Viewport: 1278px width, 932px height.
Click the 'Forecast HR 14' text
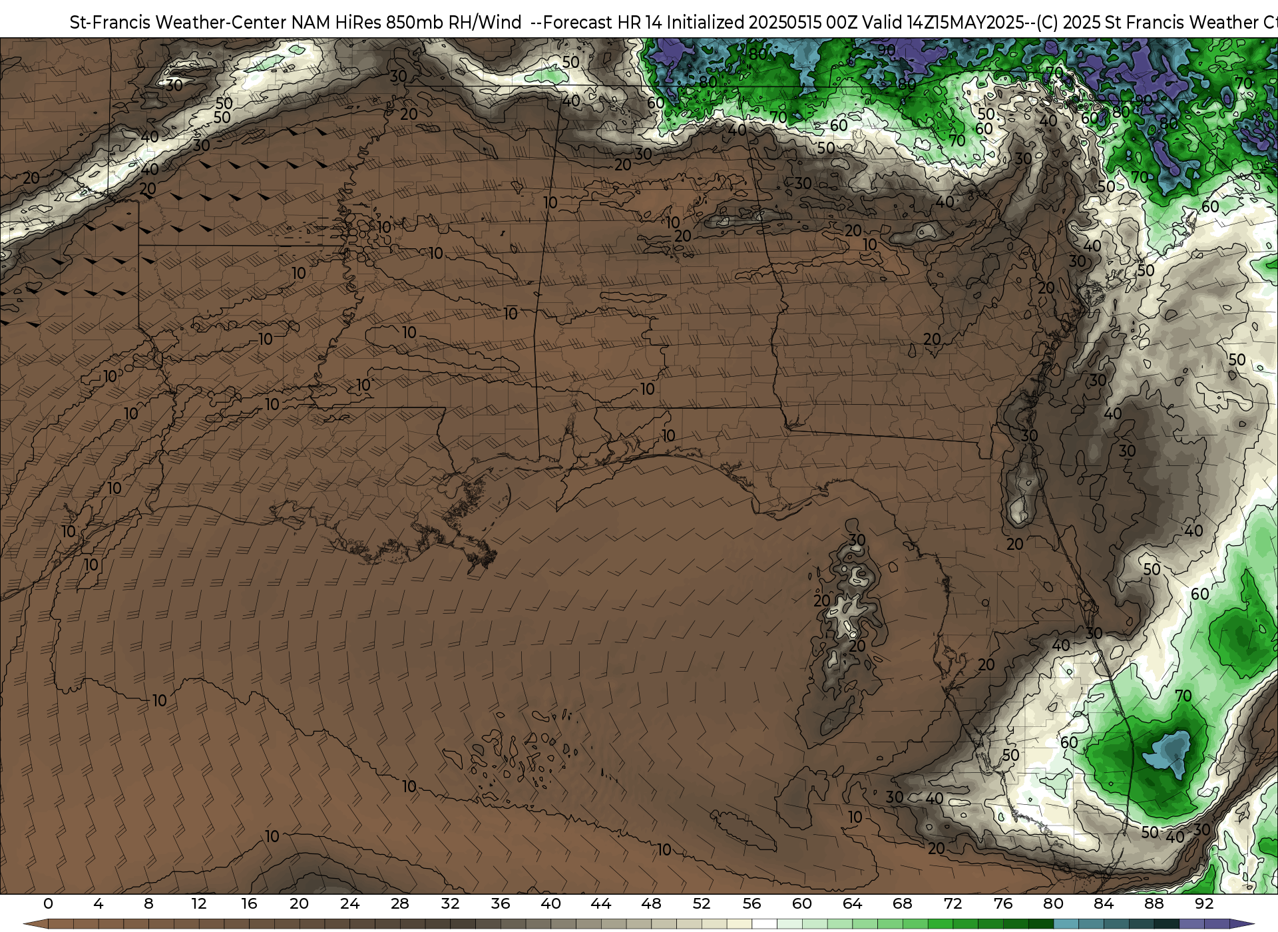click(x=603, y=23)
